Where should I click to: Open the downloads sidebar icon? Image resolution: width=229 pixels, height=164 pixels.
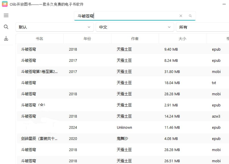pyautogui.click(x=6, y=39)
